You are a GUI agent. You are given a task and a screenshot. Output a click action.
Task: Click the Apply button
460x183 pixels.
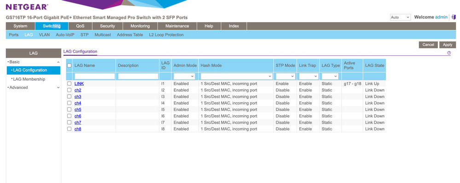click(448, 45)
